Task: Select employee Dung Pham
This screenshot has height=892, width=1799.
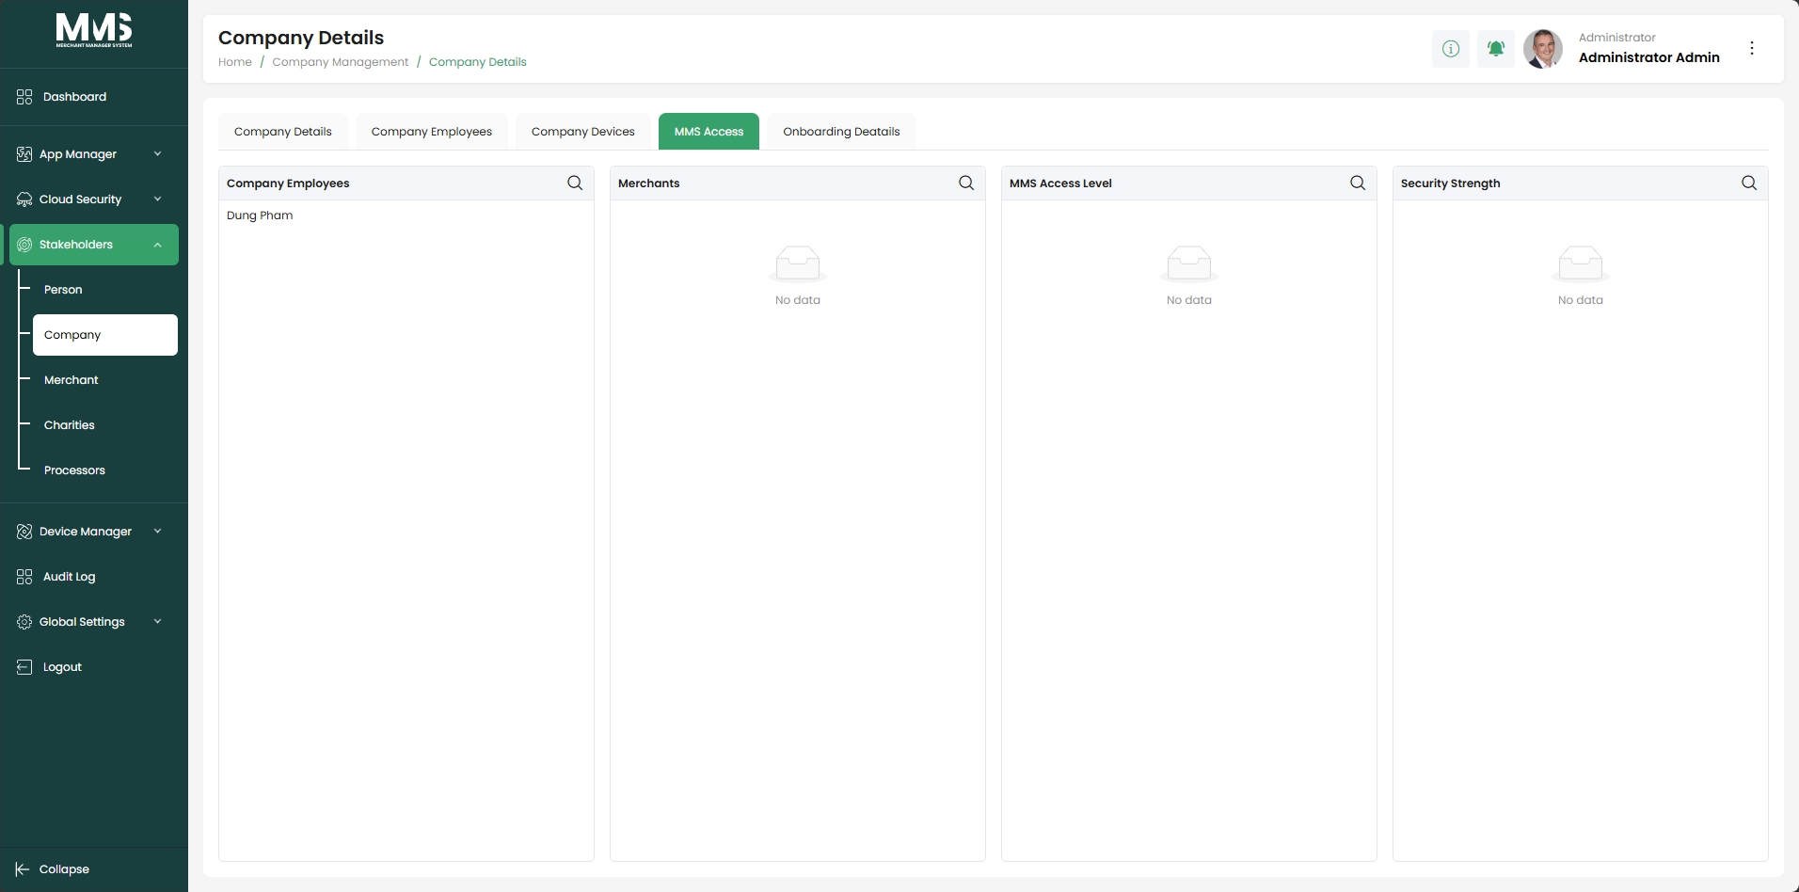Action: pos(260,215)
